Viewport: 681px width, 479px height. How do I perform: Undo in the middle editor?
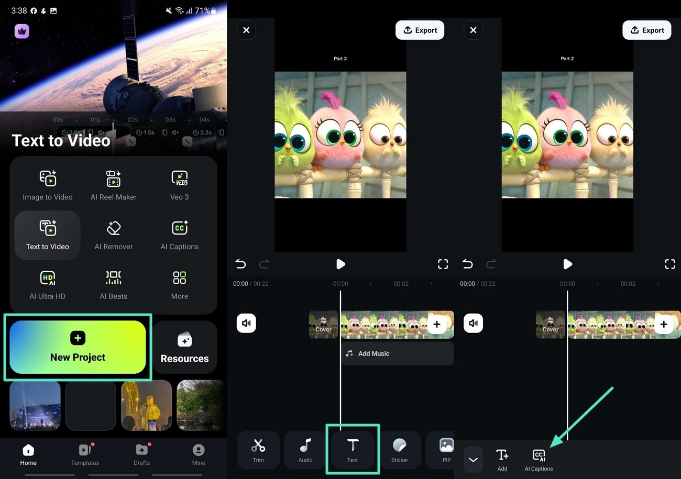(x=240, y=264)
